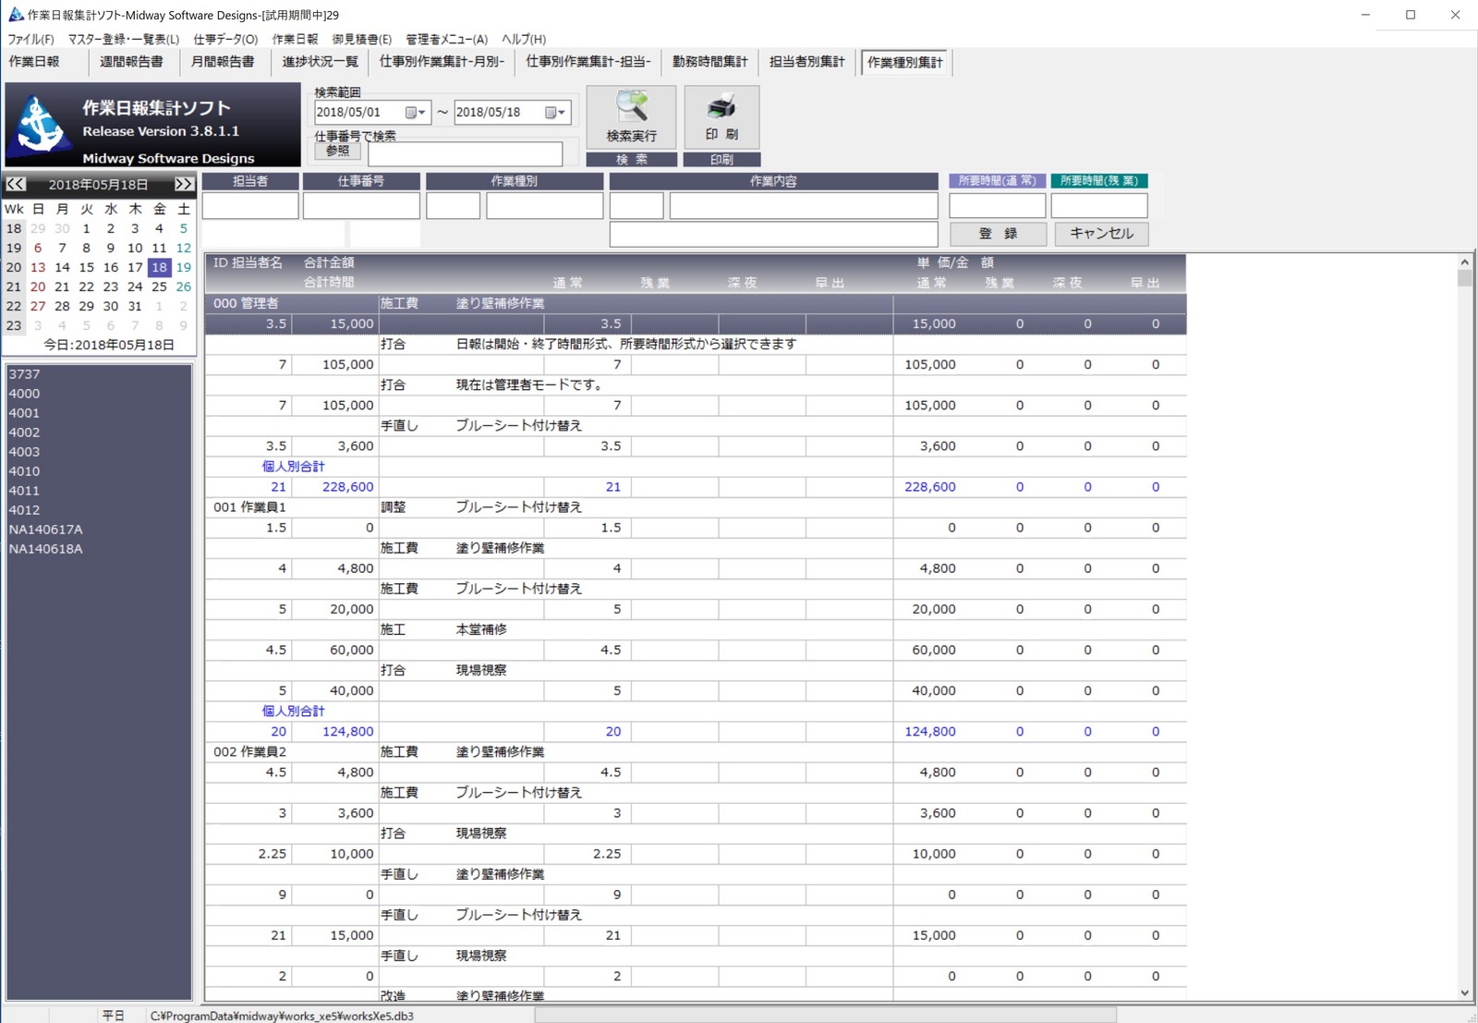This screenshot has width=1478, height=1023.
Task: Switch to 仕事別作業集計-担当- tab
Action: click(x=588, y=62)
